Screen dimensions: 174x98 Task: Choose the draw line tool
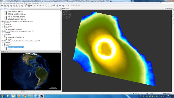[x=49, y=6]
